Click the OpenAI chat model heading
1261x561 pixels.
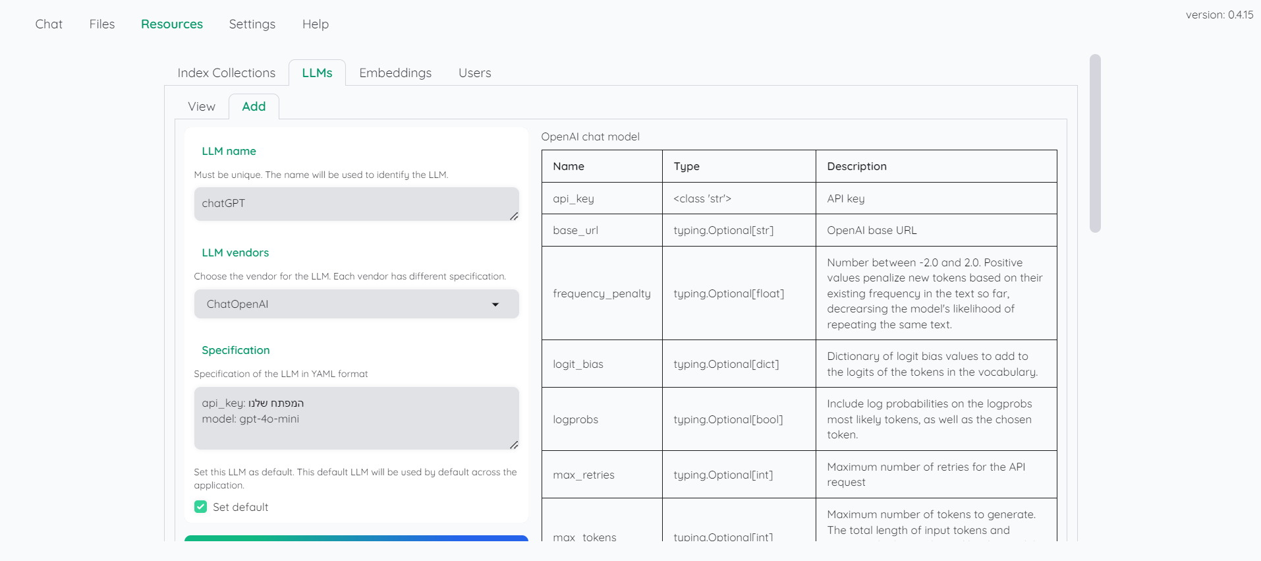(590, 136)
